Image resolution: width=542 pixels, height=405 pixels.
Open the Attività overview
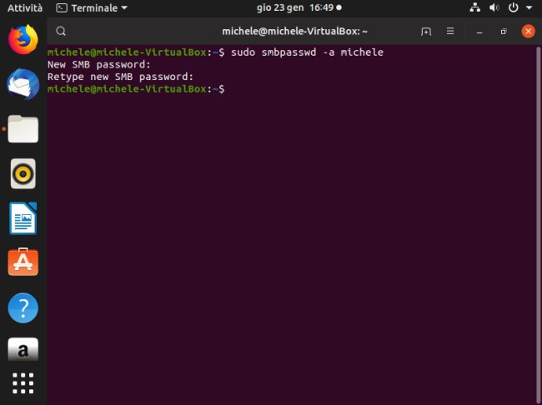pyautogui.click(x=25, y=8)
